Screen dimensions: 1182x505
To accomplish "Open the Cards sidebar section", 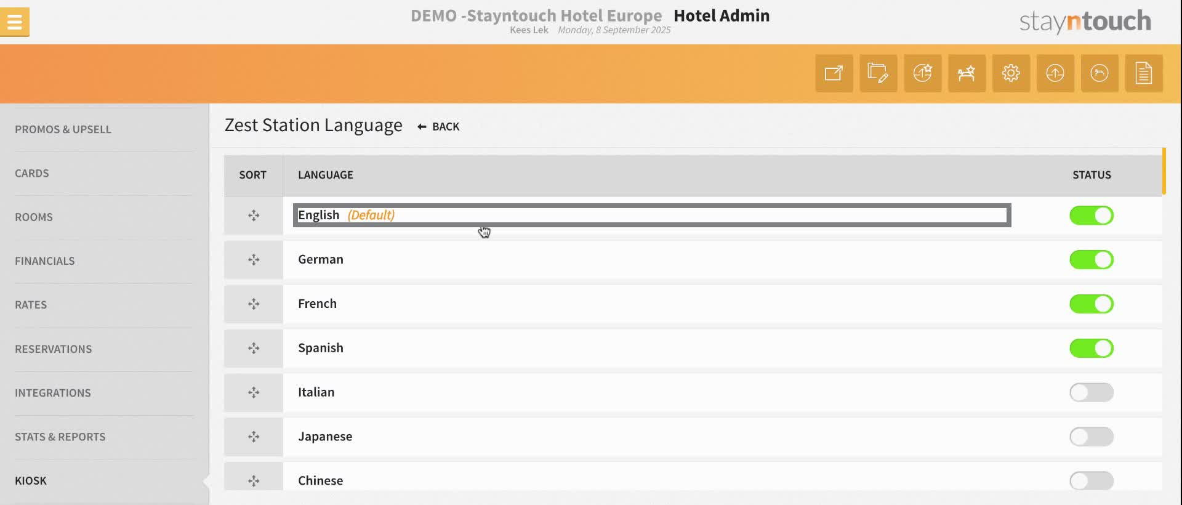I will 32,174.
